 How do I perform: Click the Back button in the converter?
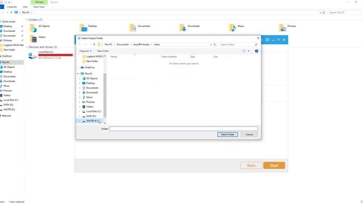[251, 165]
